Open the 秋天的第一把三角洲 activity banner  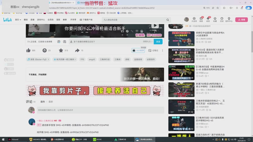pyautogui.click(x=95, y=74)
